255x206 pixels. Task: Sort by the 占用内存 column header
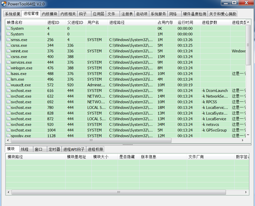166,22
